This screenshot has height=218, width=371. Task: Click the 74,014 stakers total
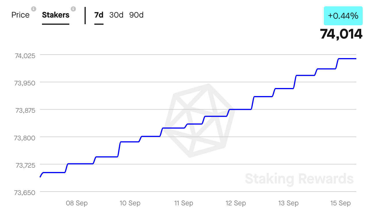point(341,34)
